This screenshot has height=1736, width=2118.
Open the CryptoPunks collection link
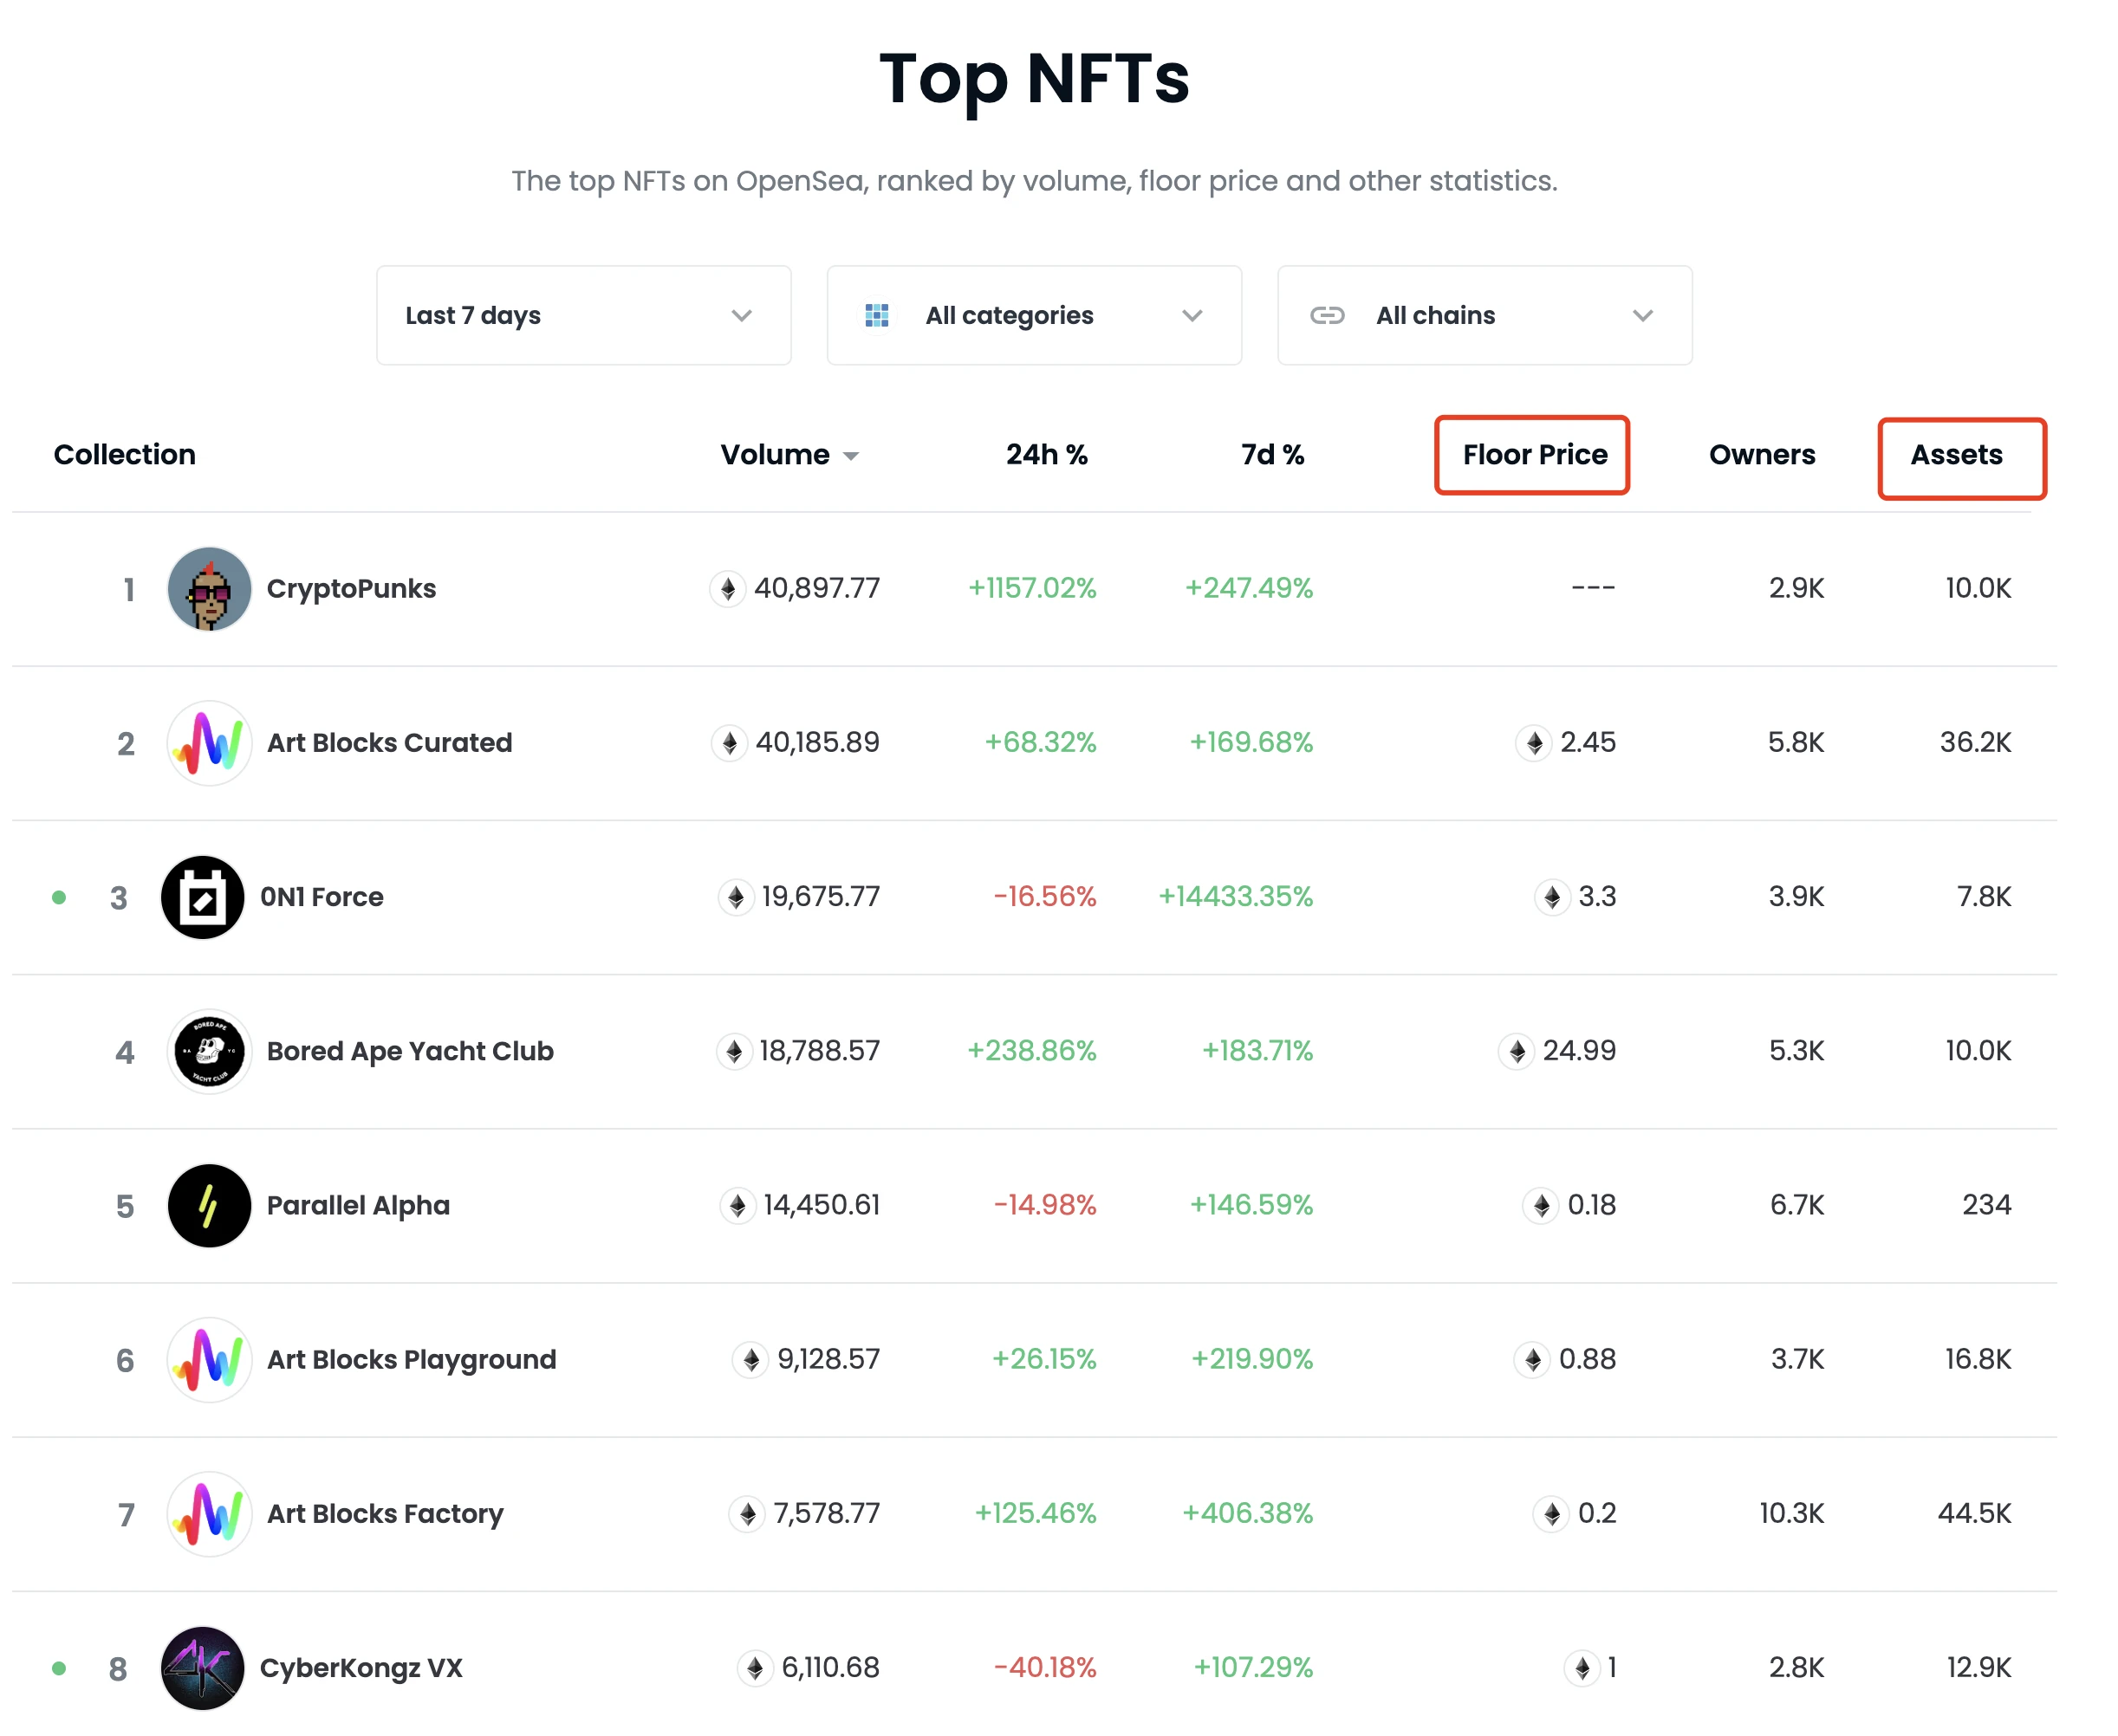351,589
